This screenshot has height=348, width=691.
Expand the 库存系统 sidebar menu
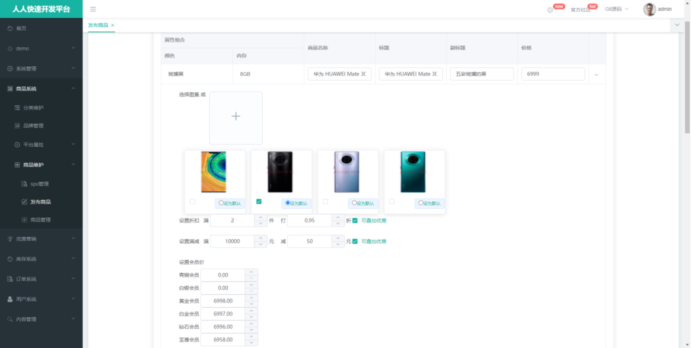click(73, 259)
